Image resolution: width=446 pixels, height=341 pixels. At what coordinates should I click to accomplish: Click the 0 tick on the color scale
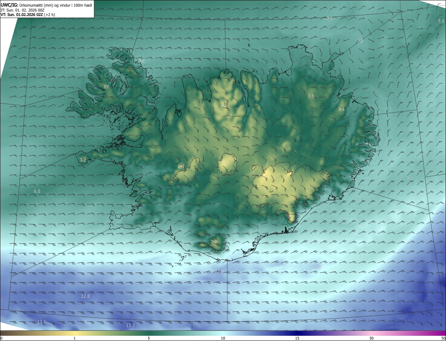coord(1,338)
